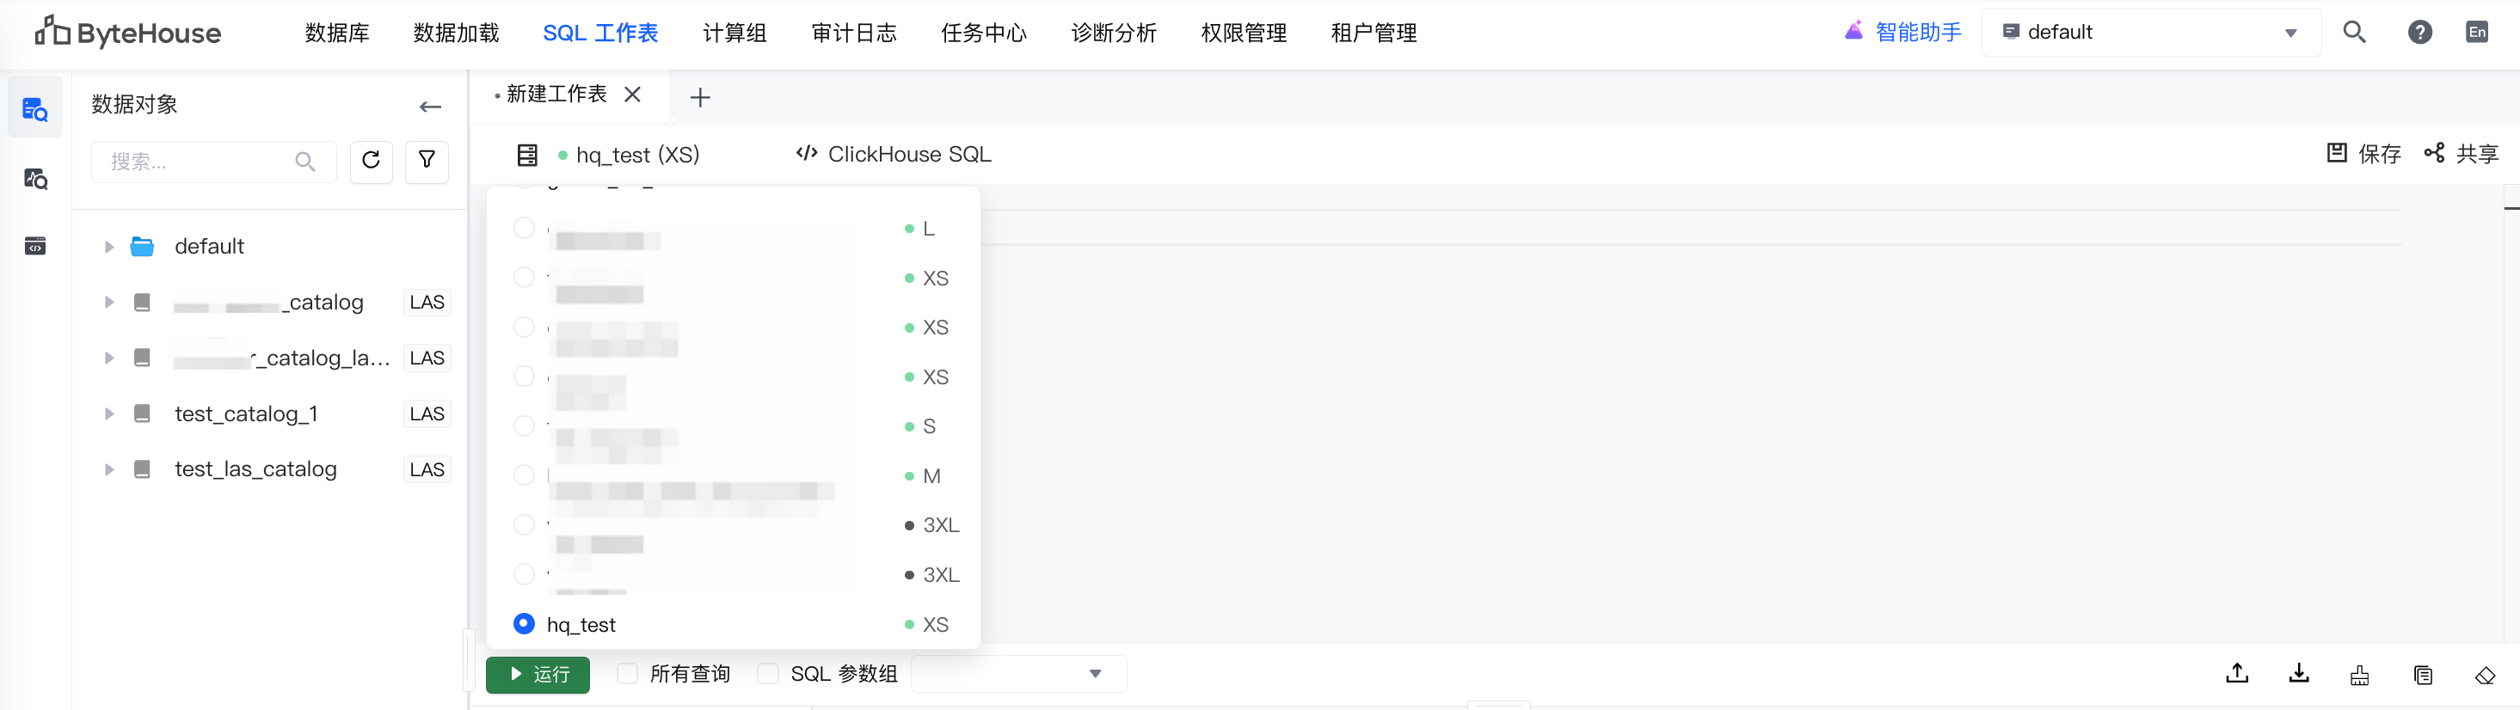Open the 权限管理 menu

pyautogui.click(x=1245, y=34)
